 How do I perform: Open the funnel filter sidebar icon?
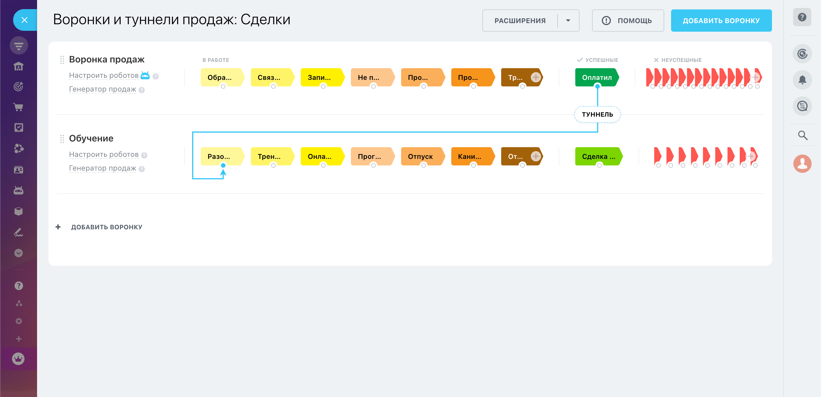coord(19,46)
